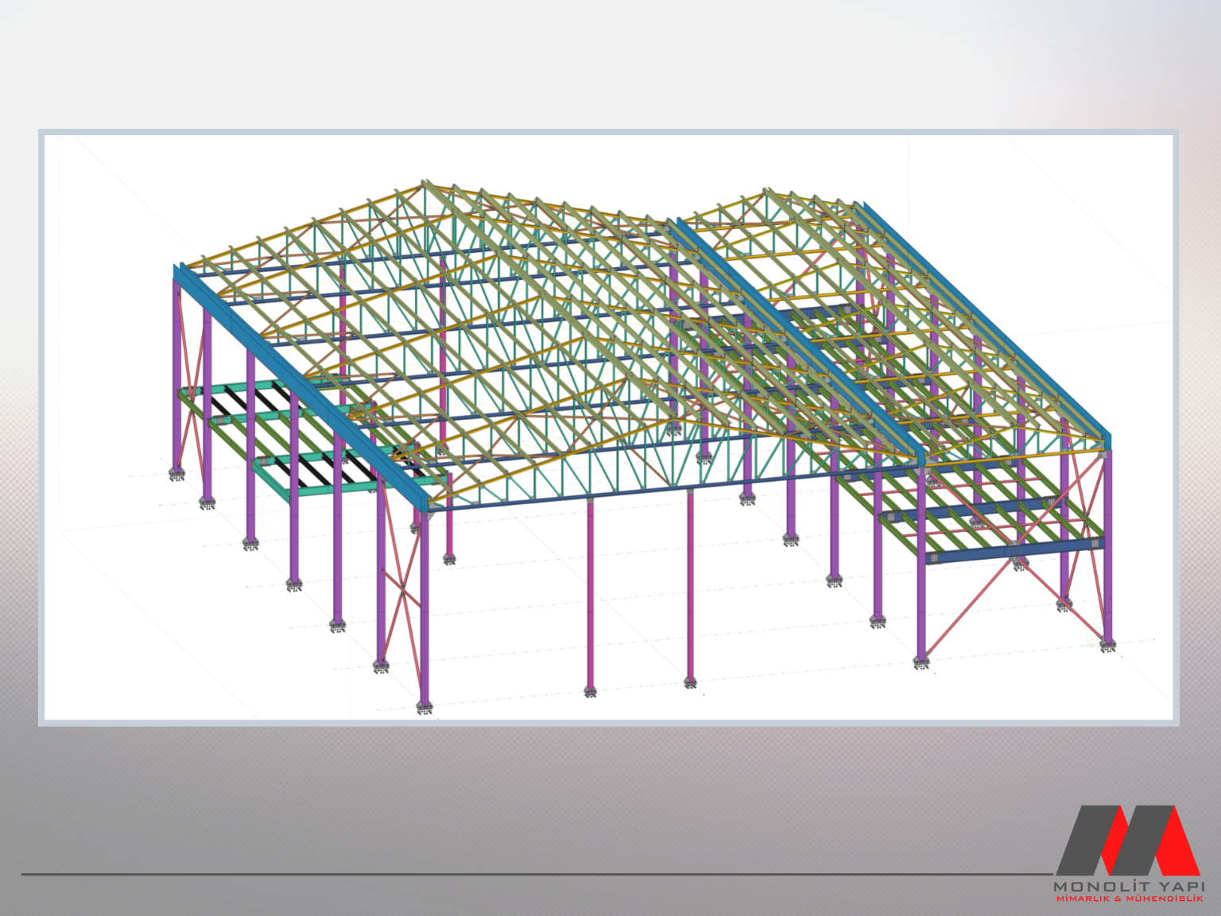This screenshot has width=1221, height=916.
Task: Click the base plate of the rightmost column
Action: pos(1107,645)
